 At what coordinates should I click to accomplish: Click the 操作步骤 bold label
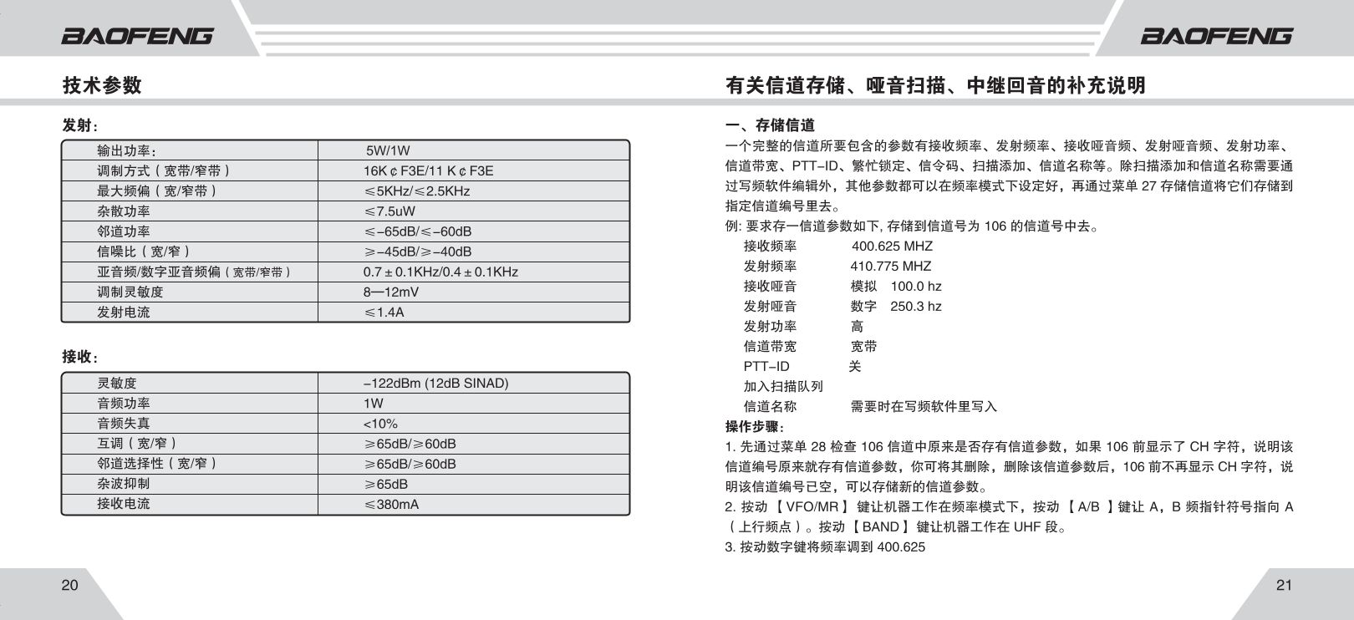click(x=755, y=427)
